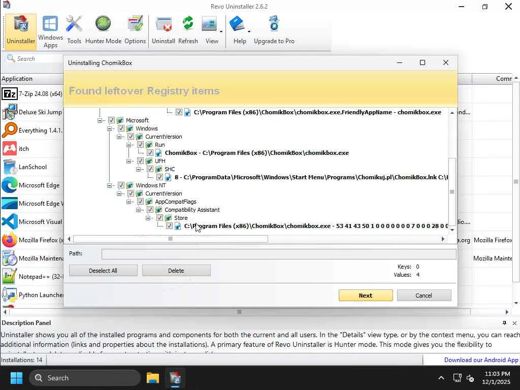The height and width of the screenshot is (390, 520).
Task: Uncheck the ChomikBox Run value checkbox
Action: tap(150, 153)
